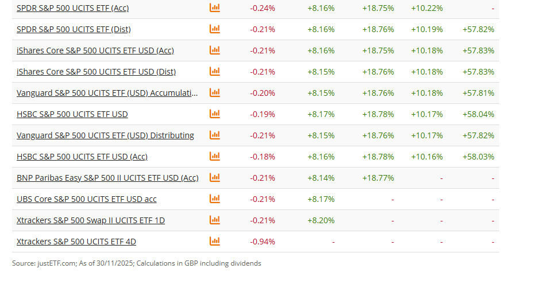536x284 pixels.
Task: Click chart icon for Vanguard Distributing row
Action: click(215, 135)
